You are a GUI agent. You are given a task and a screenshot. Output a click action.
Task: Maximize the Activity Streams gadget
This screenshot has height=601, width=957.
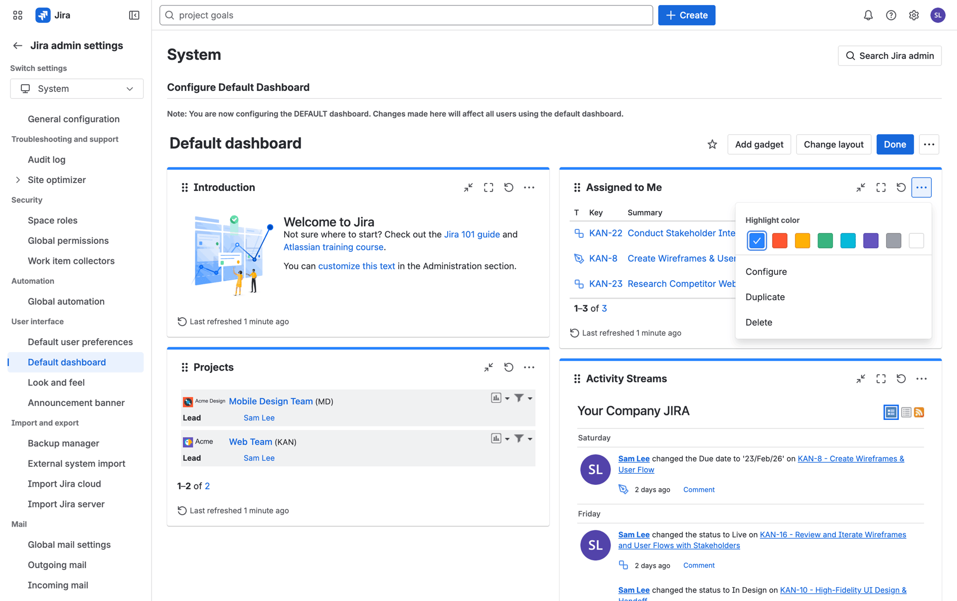click(x=881, y=379)
